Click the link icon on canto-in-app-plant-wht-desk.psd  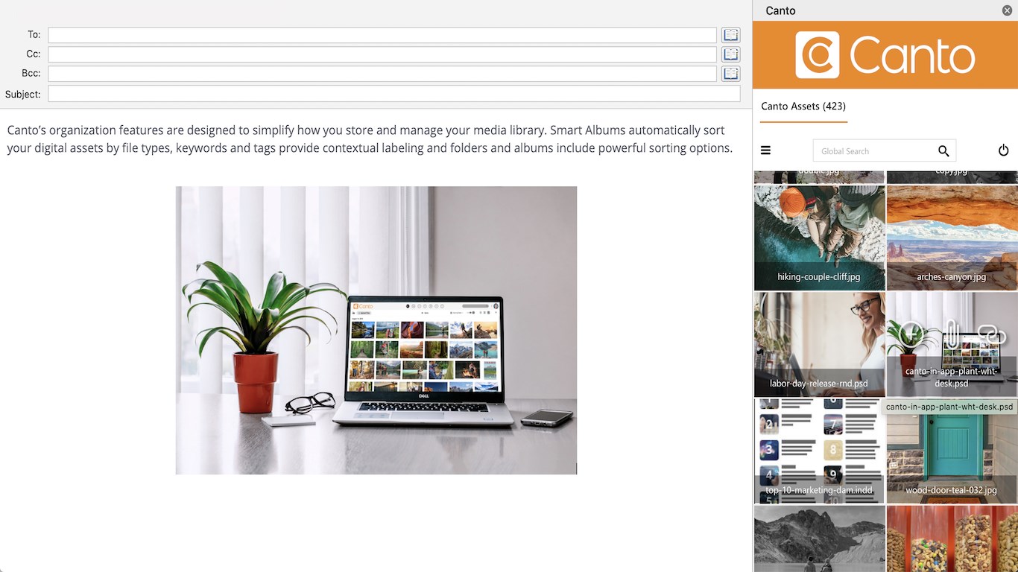pos(992,334)
